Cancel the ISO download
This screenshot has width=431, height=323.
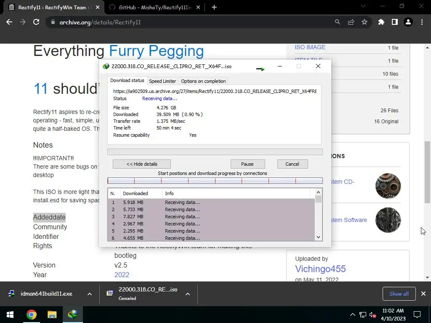click(x=293, y=164)
